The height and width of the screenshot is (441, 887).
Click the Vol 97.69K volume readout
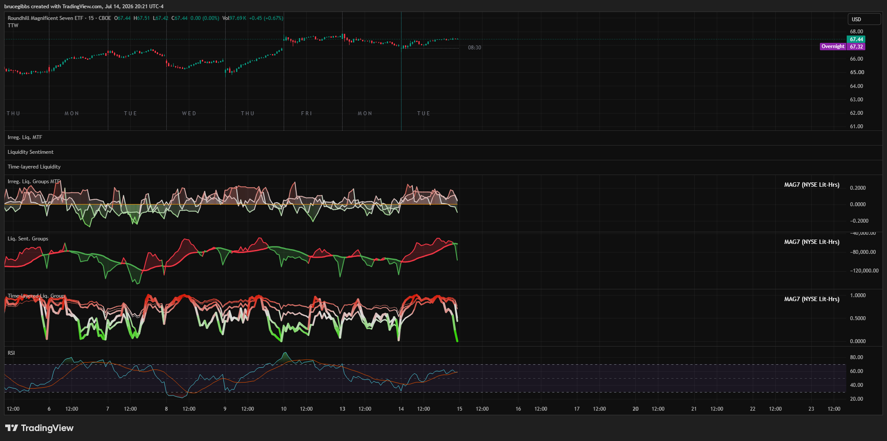pos(234,18)
